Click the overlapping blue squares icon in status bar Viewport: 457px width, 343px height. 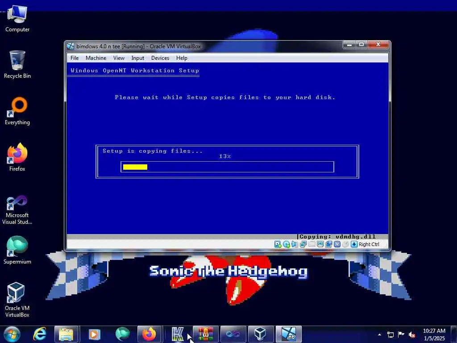click(328, 244)
